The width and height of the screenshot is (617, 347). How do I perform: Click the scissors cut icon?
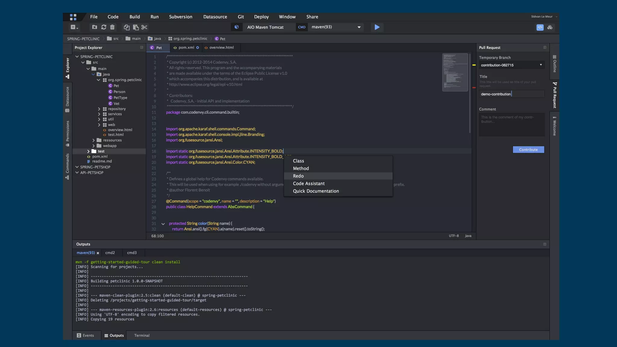144,27
